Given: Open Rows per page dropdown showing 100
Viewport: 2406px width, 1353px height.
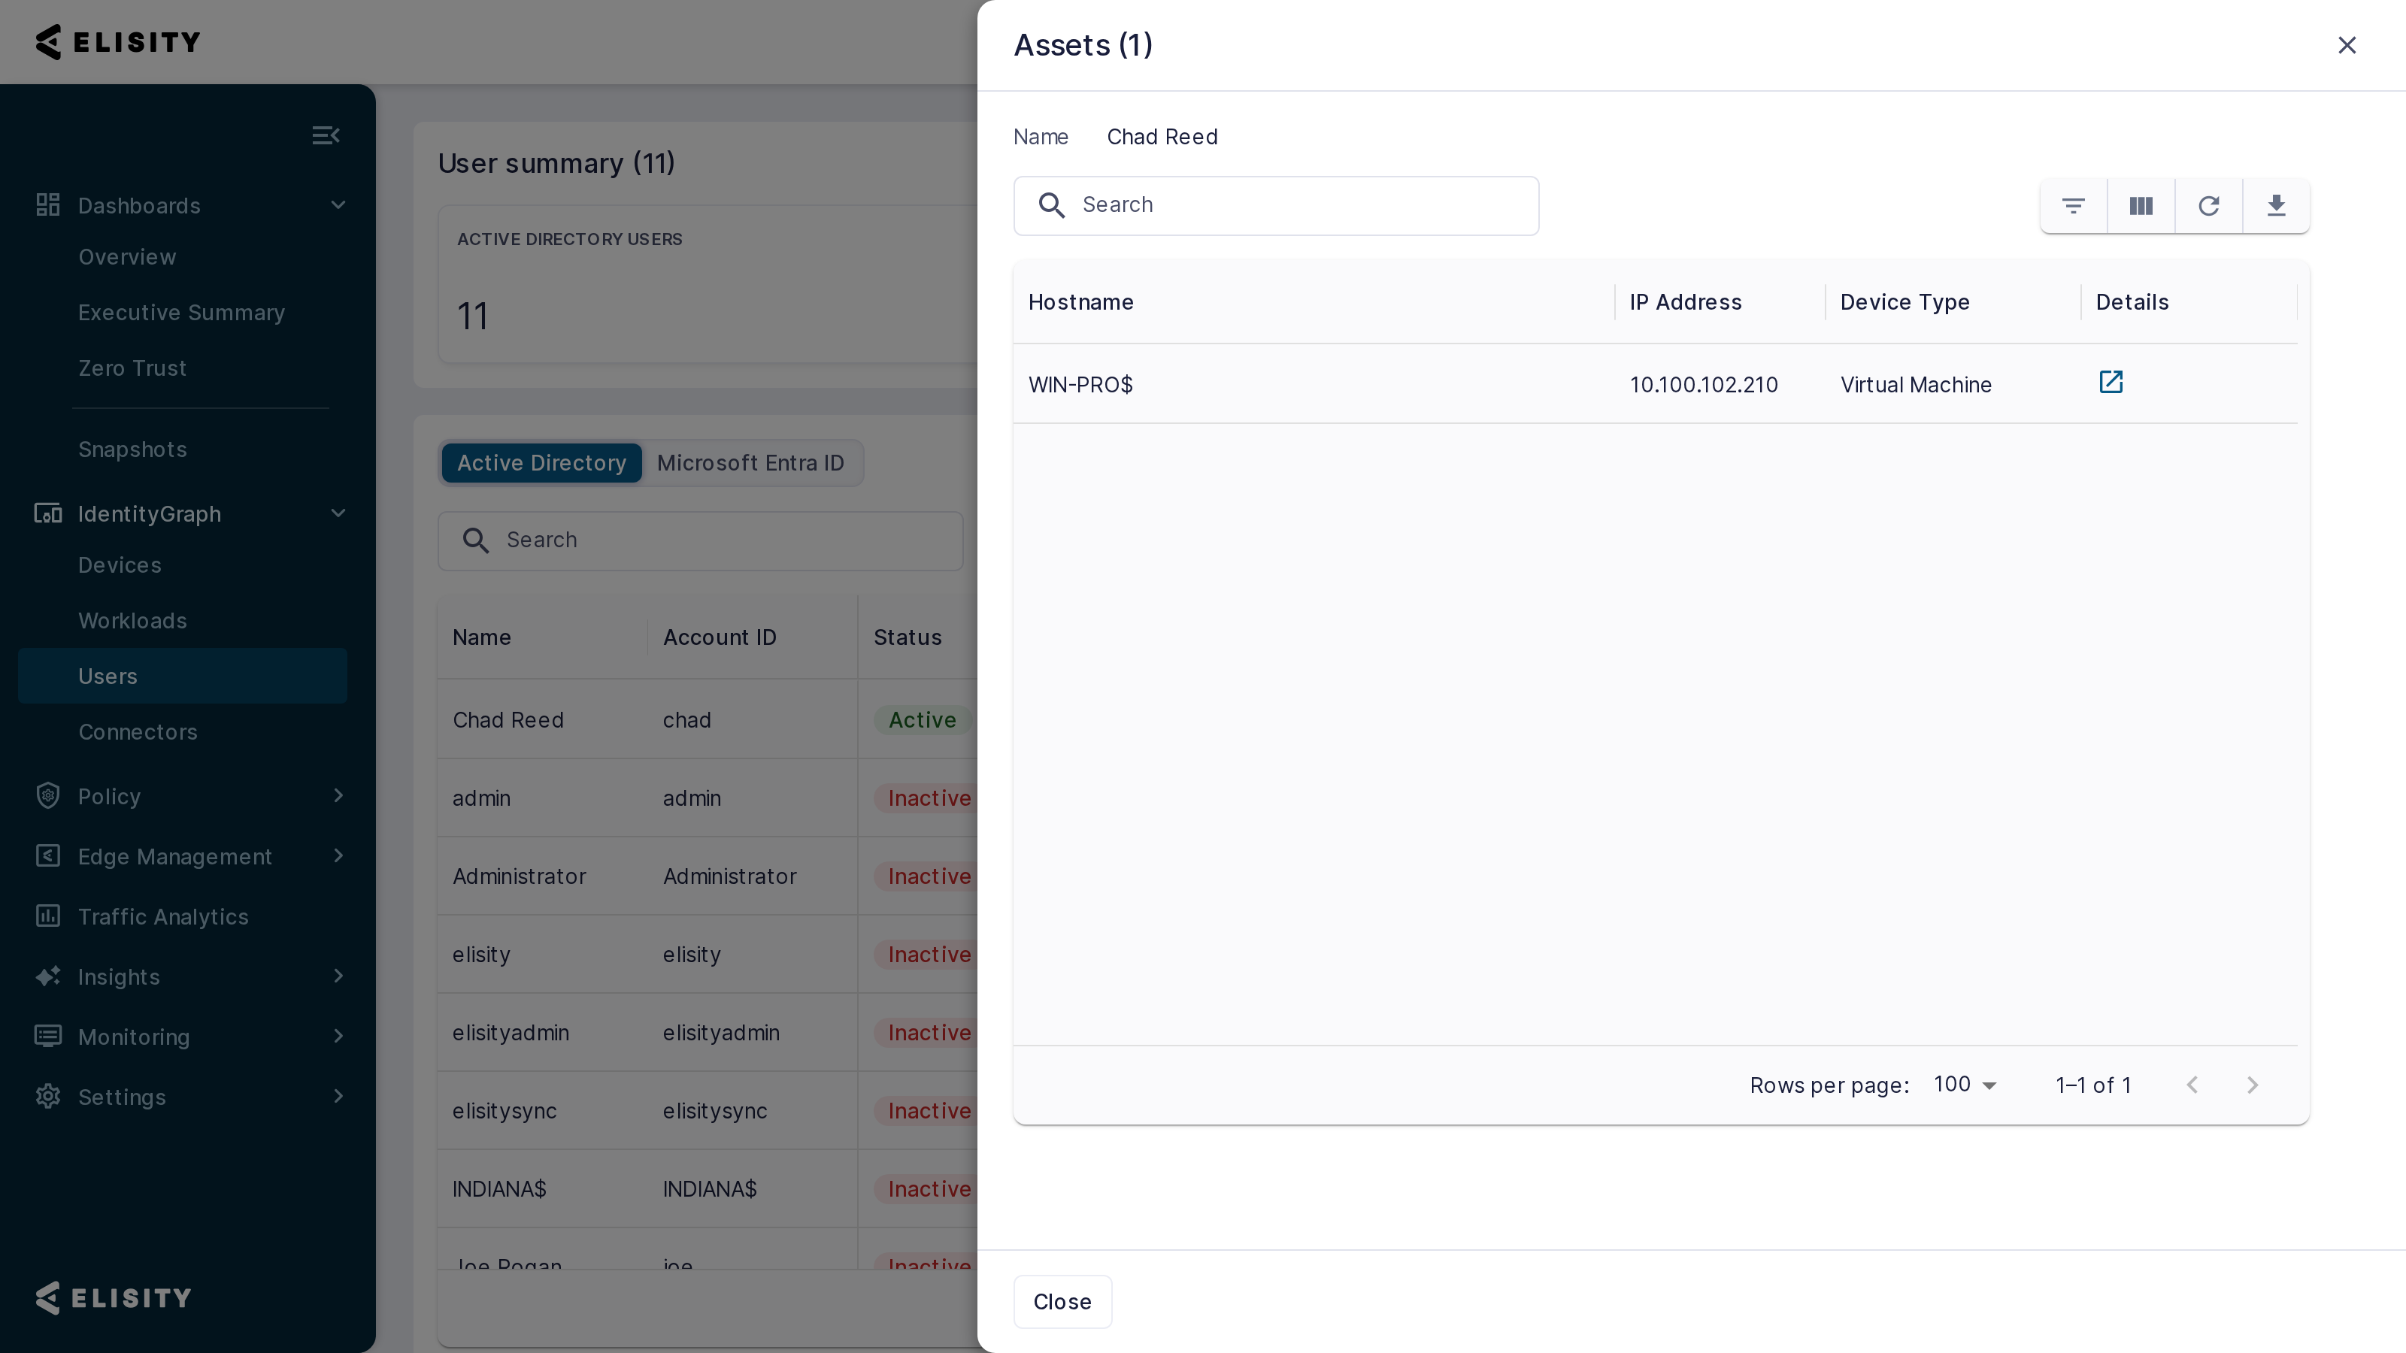Looking at the screenshot, I should pyautogui.click(x=1965, y=1085).
